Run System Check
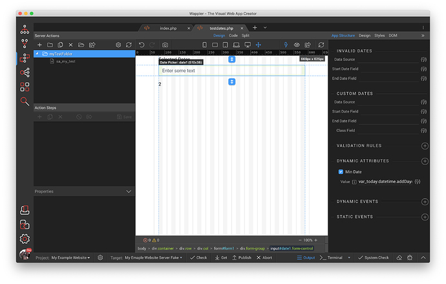 (373, 257)
